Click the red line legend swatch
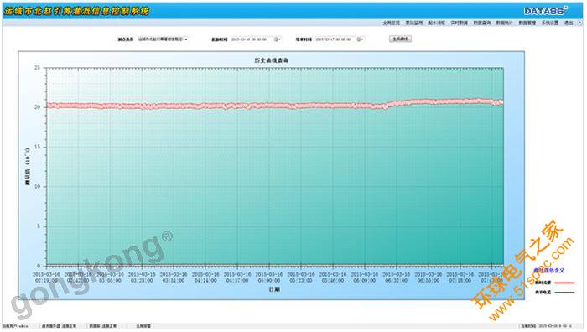Image resolution: width=587 pixels, height=332 pixels. point(564,283)
